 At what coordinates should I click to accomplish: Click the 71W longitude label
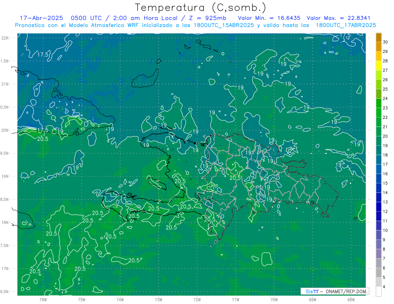[x=235, y=299]
